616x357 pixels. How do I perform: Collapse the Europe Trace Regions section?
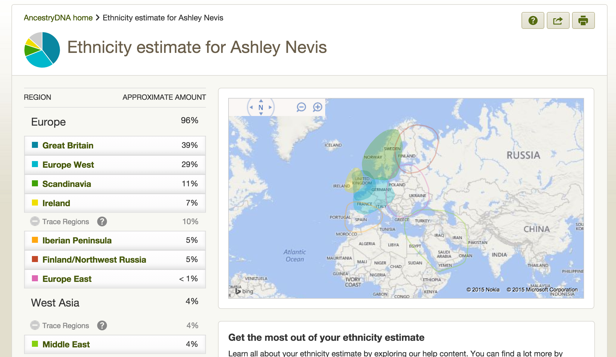coord(35,221)
